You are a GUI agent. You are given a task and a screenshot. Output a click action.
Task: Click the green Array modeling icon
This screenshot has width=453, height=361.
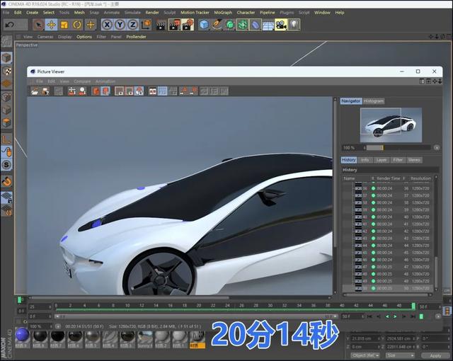[242, 25]
